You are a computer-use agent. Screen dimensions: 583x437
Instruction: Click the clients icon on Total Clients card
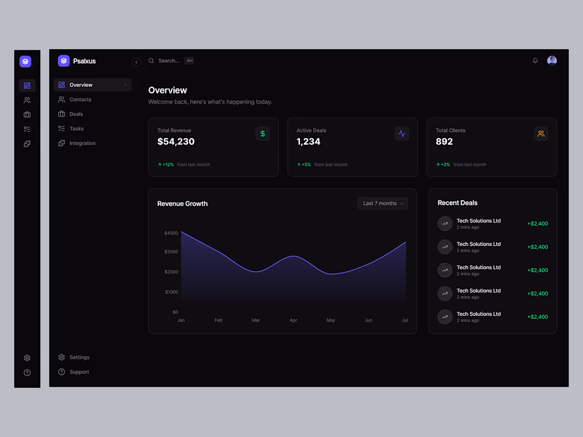coord(541,133)
